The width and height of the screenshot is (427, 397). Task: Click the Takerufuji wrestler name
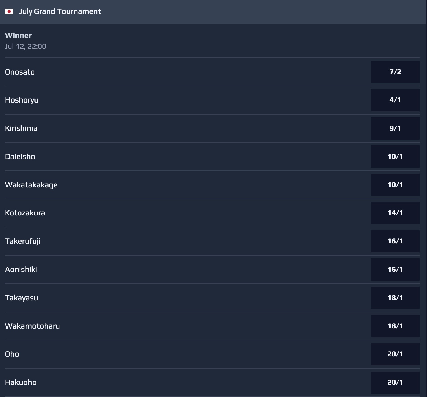pos(23,242)
